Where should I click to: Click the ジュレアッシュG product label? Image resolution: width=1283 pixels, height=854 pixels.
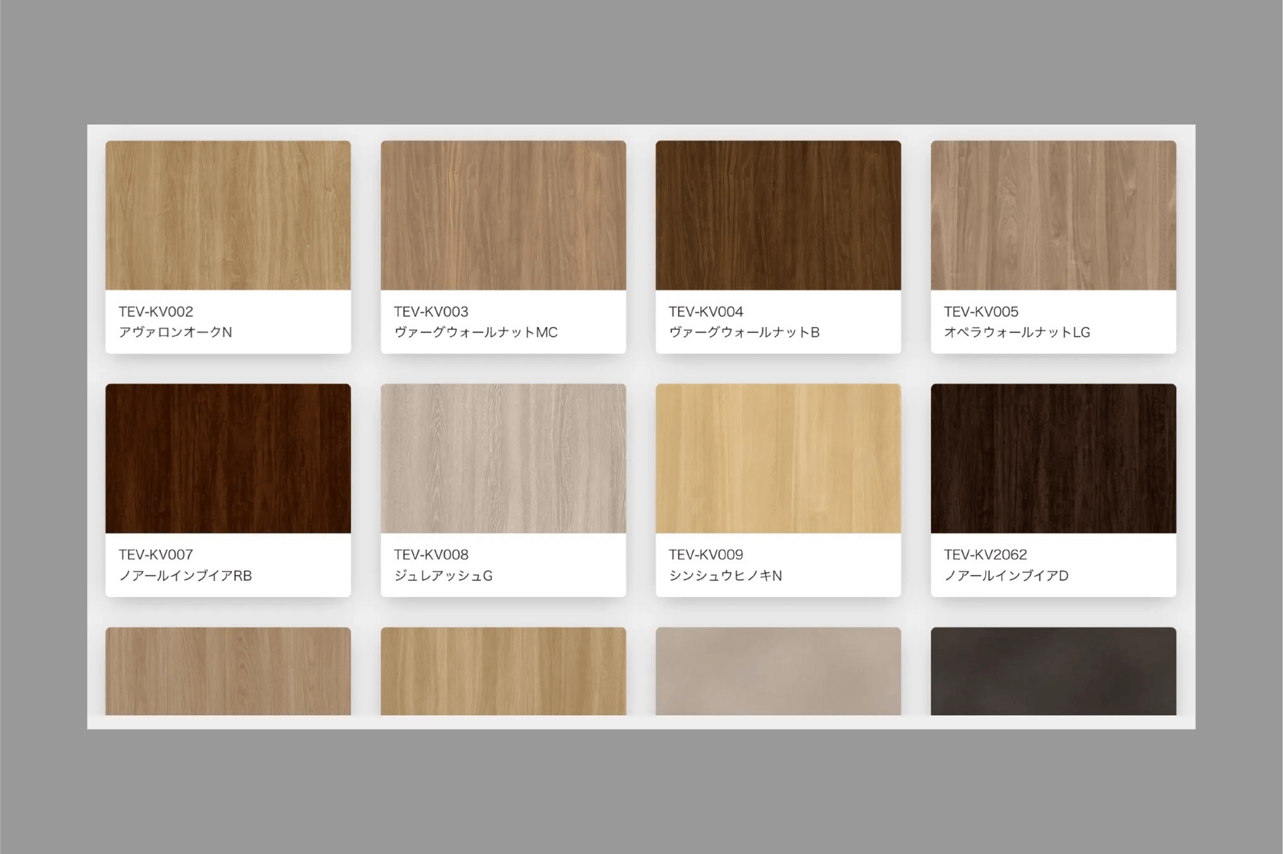(x=443, y=575)
